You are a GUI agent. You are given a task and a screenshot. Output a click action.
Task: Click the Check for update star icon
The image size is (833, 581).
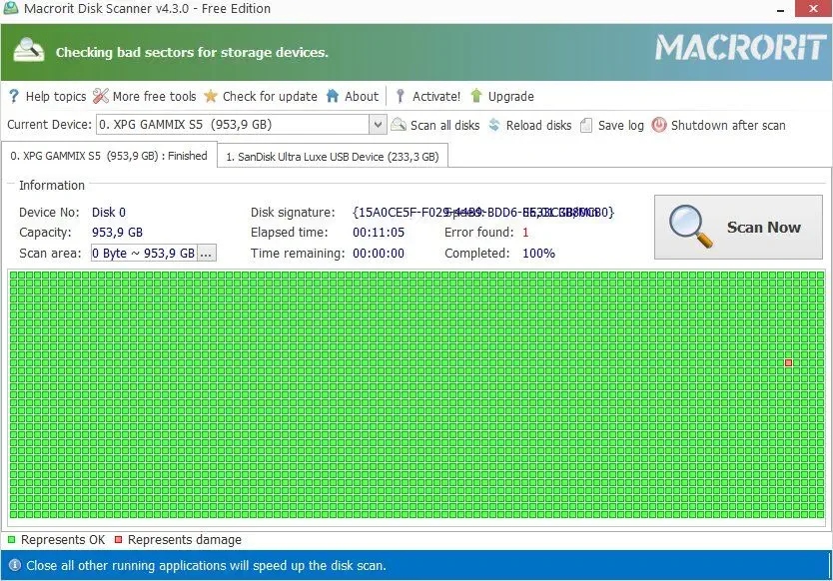pyautogui.click(x=211, y=96)
